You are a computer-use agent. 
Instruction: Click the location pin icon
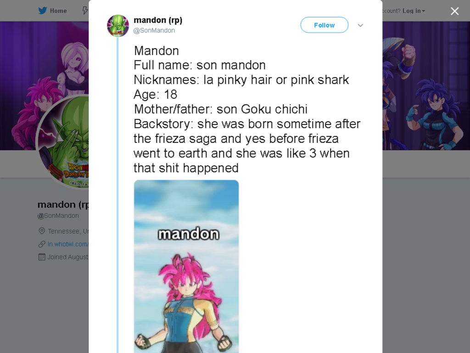click(x=42, y=231)
